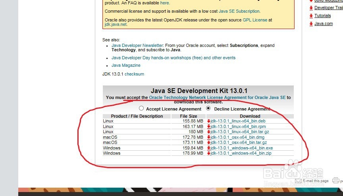Click the 155.88 MB file size cell
343x196 pixels.
pyautogui.click(x=193, y=121)
